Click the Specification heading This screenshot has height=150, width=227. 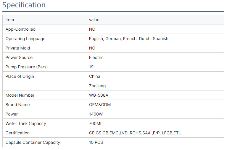[24, 5]
